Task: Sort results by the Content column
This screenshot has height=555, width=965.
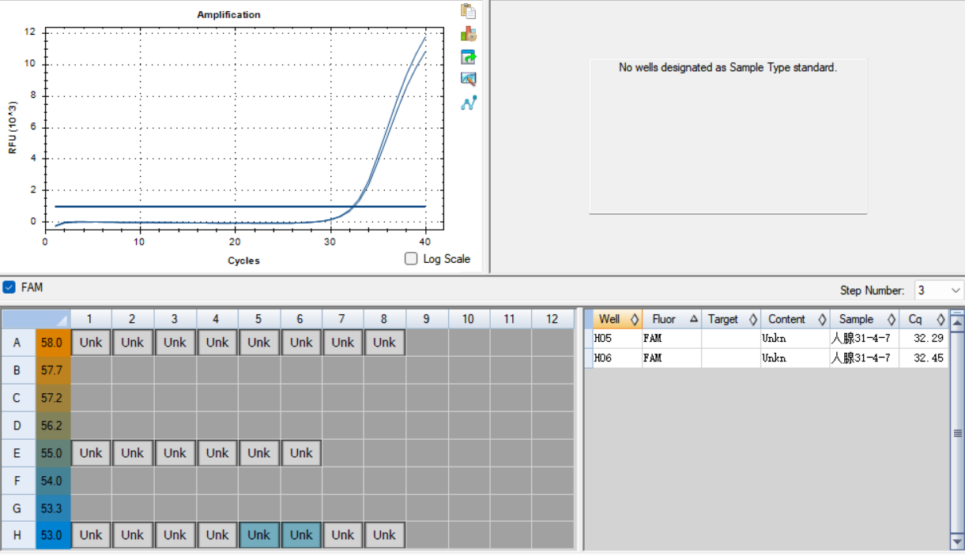Action: coord(796,319)
